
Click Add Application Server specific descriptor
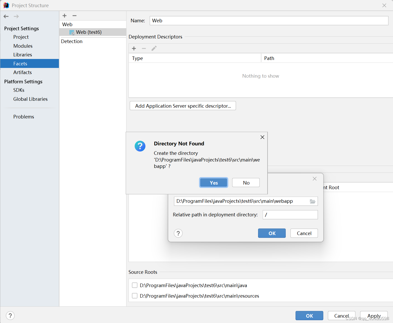[183, 106]
